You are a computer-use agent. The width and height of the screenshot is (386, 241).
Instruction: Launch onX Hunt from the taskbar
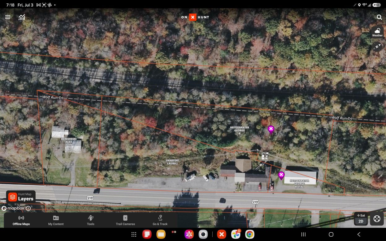(222, 235)
